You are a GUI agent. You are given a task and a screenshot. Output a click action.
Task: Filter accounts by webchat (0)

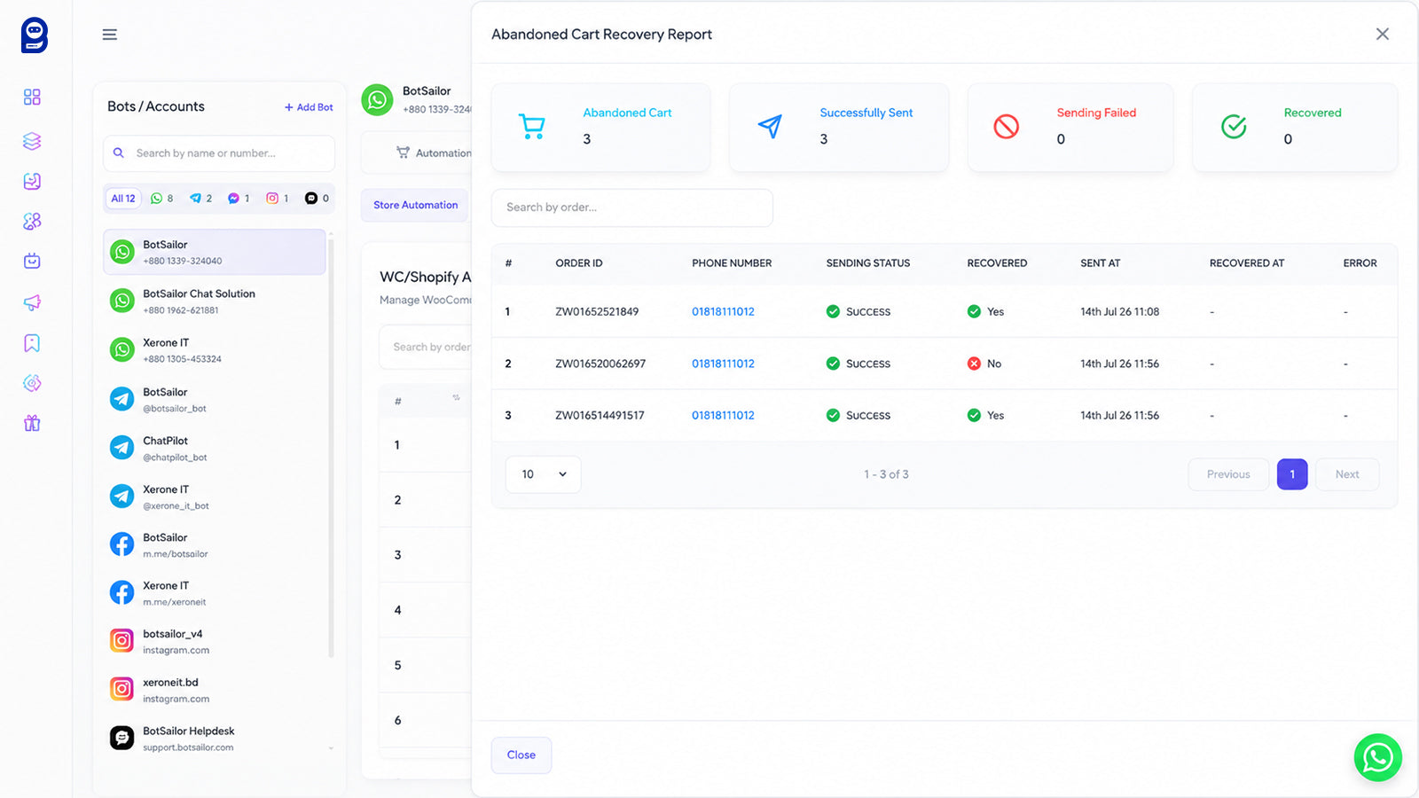317,199
